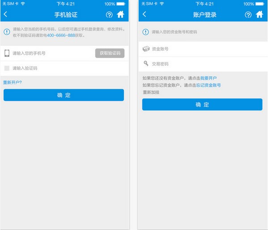Click the info icon beside 请输入您的资金账号和密码

point(146,32)
